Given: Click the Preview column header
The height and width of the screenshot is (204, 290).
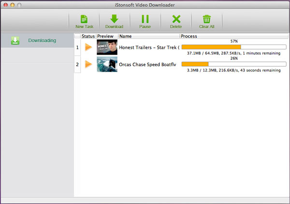Looking at the screenshot, I should [x=107, y=36].
